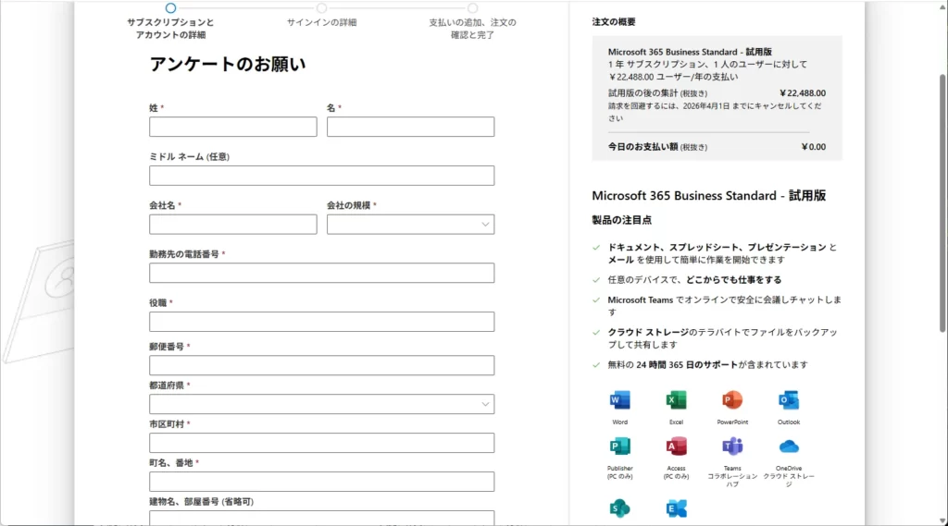Click the SharePoint icon
The height and width of the screenshot is (526, 948).
619,508
